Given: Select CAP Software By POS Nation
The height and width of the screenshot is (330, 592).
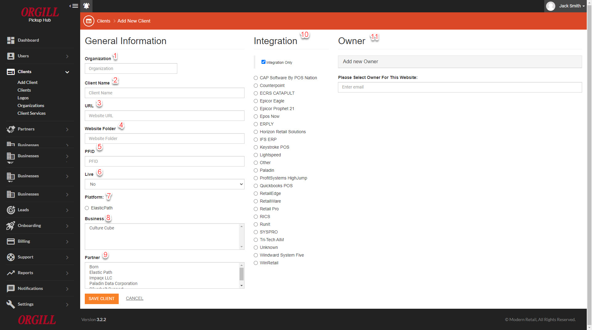Looking at the screenshot, I should 256,78.
